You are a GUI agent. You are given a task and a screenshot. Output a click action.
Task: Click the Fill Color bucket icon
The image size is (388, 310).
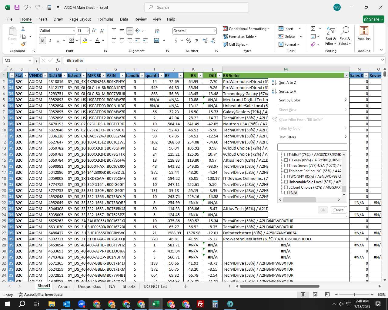[85, 40]
